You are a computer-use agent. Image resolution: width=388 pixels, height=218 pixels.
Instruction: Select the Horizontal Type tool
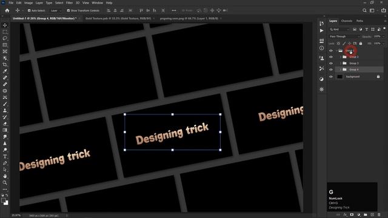[5, 156]
